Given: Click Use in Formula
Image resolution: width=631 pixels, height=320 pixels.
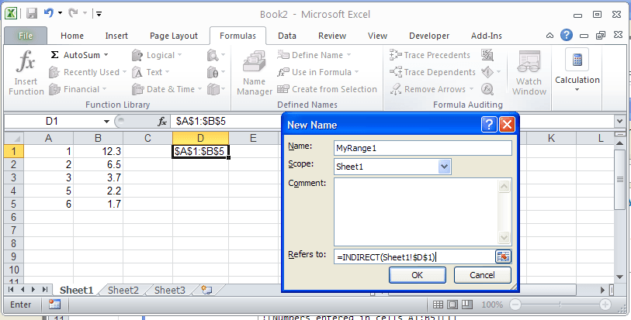Looking at the screenshot, I should click(x=318, y=72).
